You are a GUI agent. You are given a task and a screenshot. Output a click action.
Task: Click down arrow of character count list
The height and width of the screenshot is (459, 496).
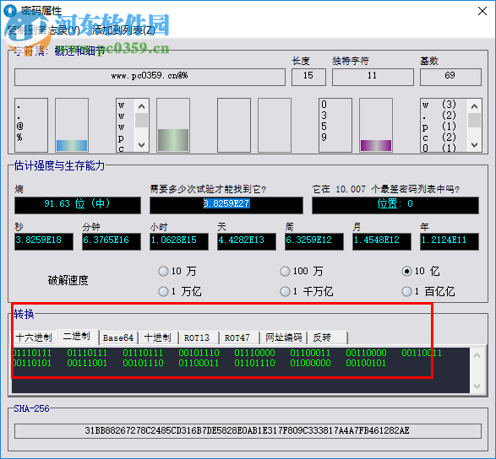click(x=474, y=145)
